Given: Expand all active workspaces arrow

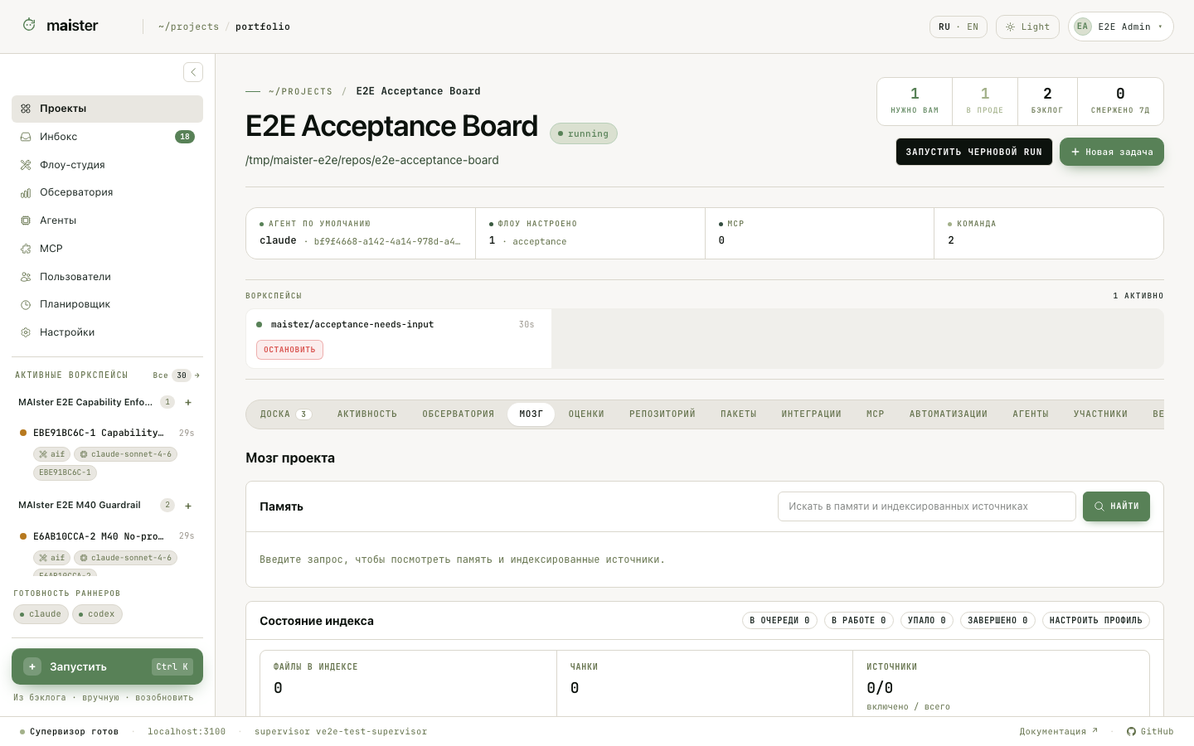Looking at the screenshot, I should click(x=197, y=375).
